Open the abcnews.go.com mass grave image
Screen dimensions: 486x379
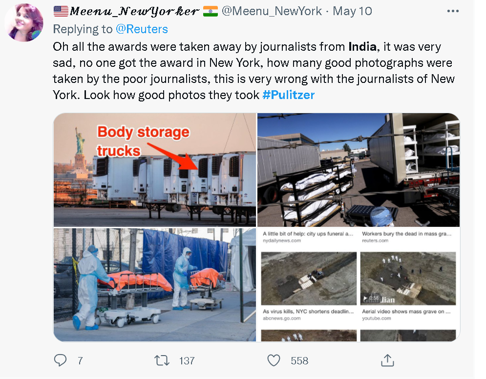[309, 278]
